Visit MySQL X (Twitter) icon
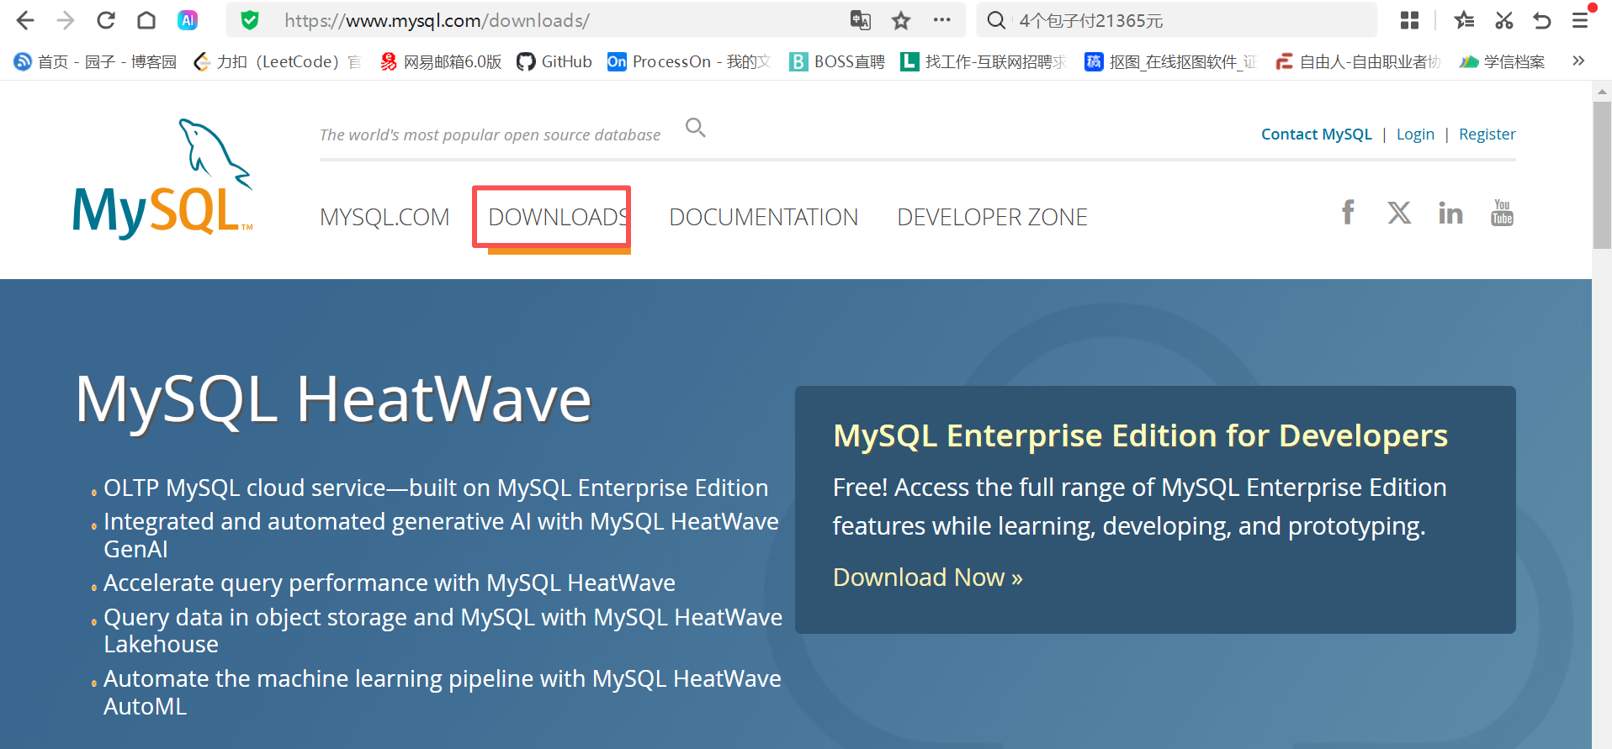Viewport: 1612px width, 749px height. point(1399,213)
